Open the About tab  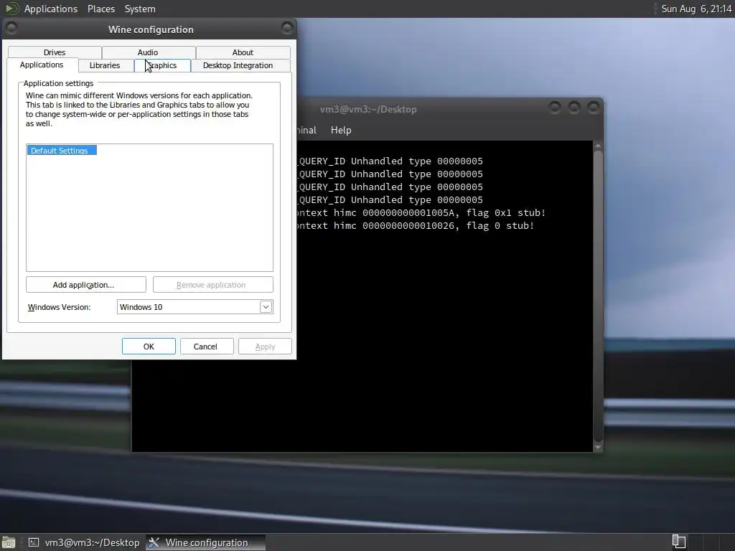click(243, 52)
